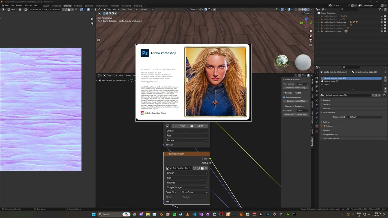Viewport: 388px width, 218px height.
Task: Hide ook3d_test_int_shell in viewport via eye icon
Action: pyautogui.click(x=382, y=31)
